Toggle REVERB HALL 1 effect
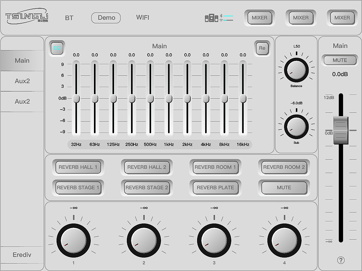This screenshot has height=271, width=362. pos(78,167)
